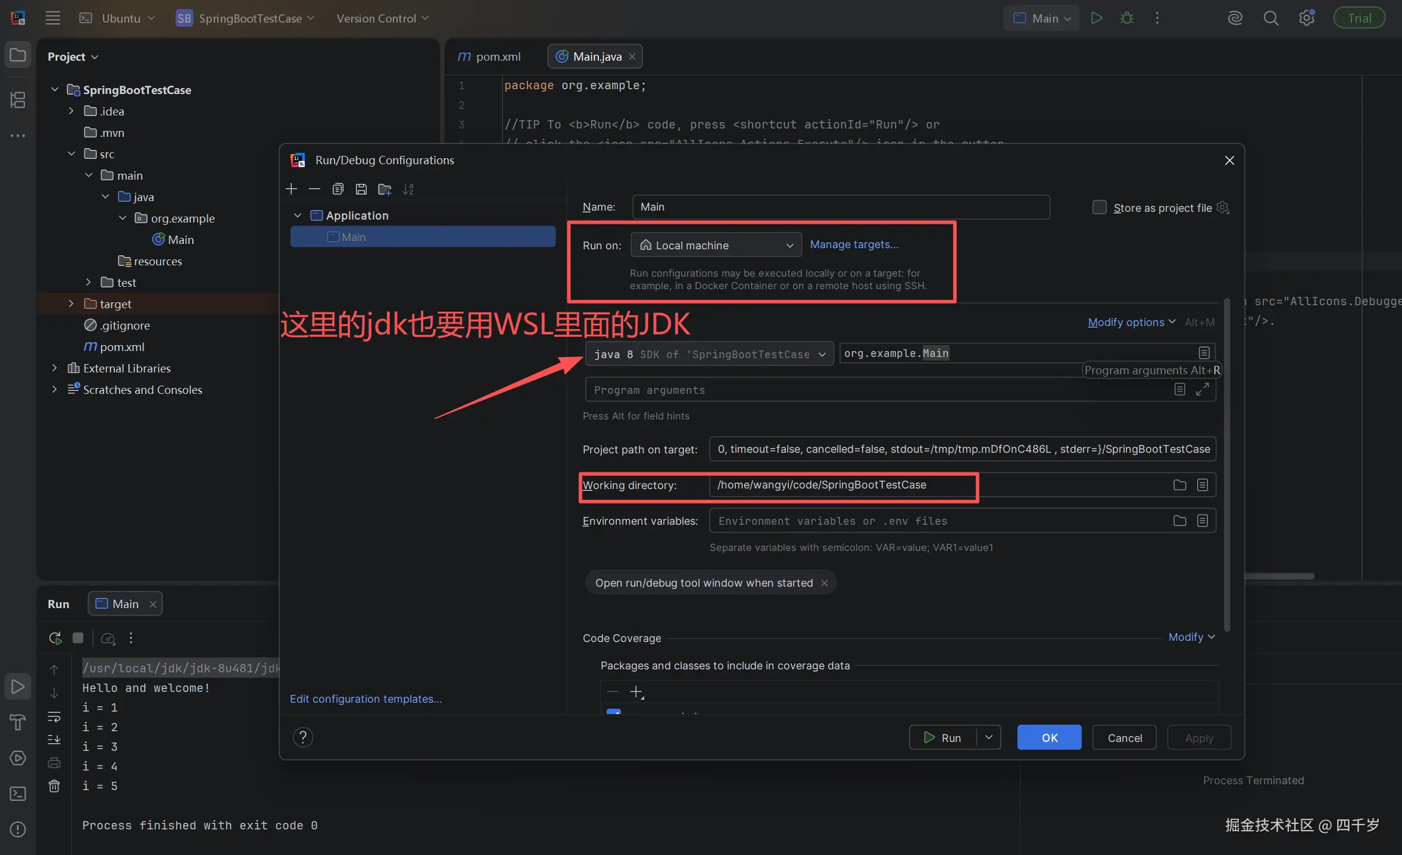
Task: Switch to the pom.xml tab
Action: 496,56
